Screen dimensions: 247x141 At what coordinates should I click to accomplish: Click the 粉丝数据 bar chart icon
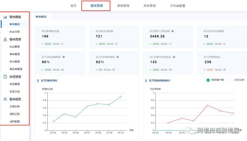pos(5,17)
